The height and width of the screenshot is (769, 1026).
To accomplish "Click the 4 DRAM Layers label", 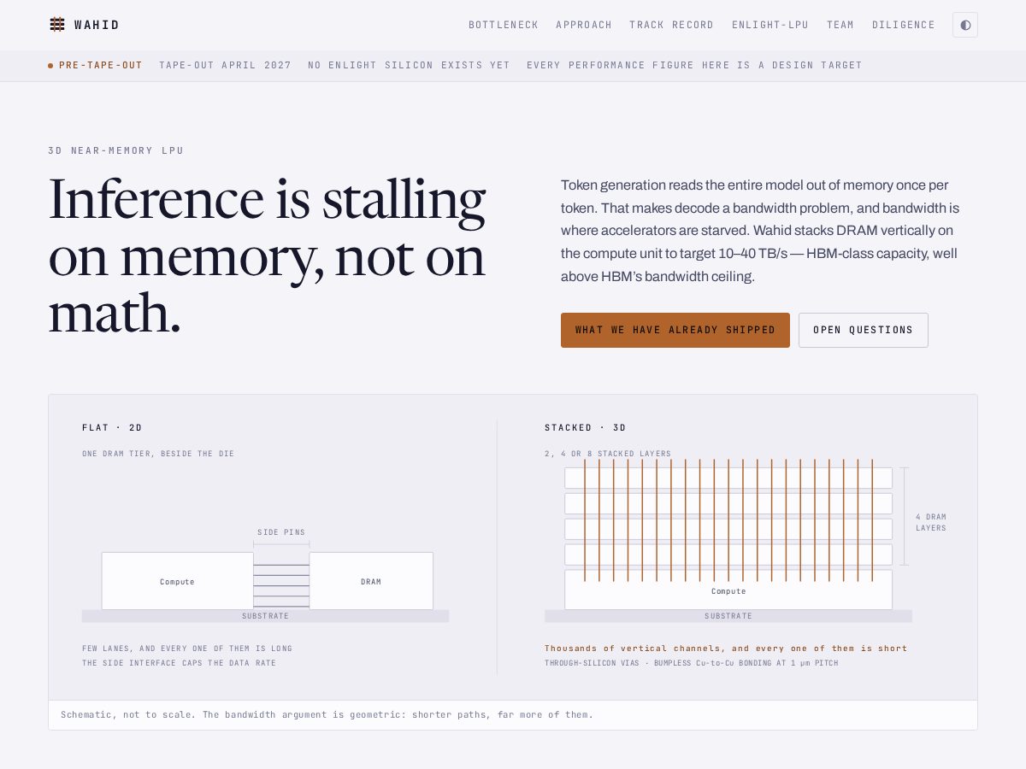I will pos(931,522).
